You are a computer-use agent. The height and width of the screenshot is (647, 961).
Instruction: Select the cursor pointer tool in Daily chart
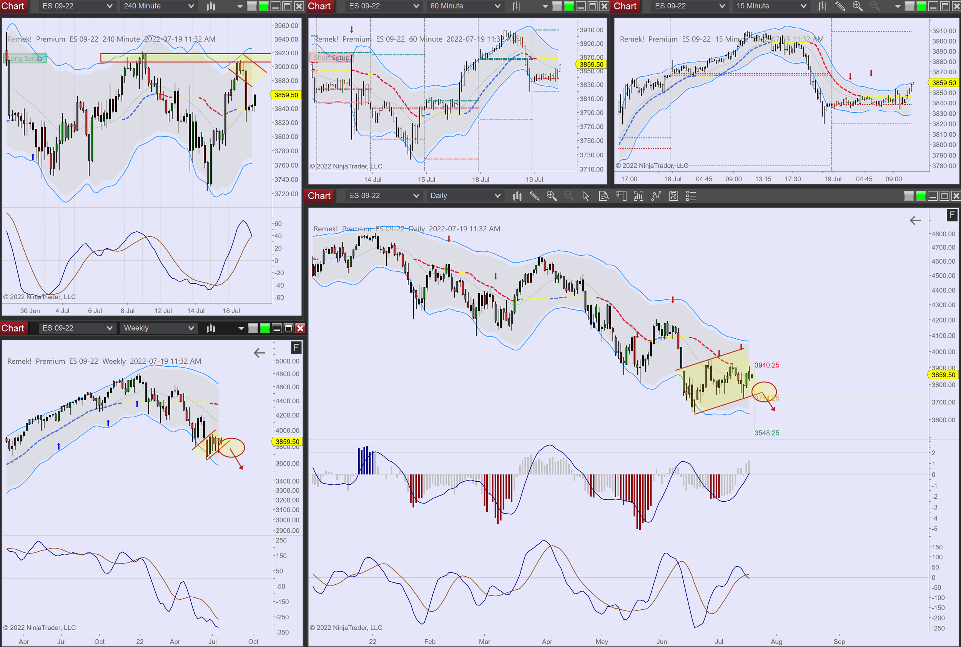[586, 196]
